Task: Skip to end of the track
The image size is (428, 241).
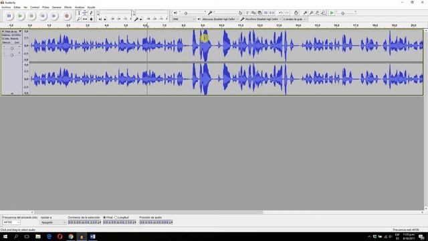Action: [53, 16]
